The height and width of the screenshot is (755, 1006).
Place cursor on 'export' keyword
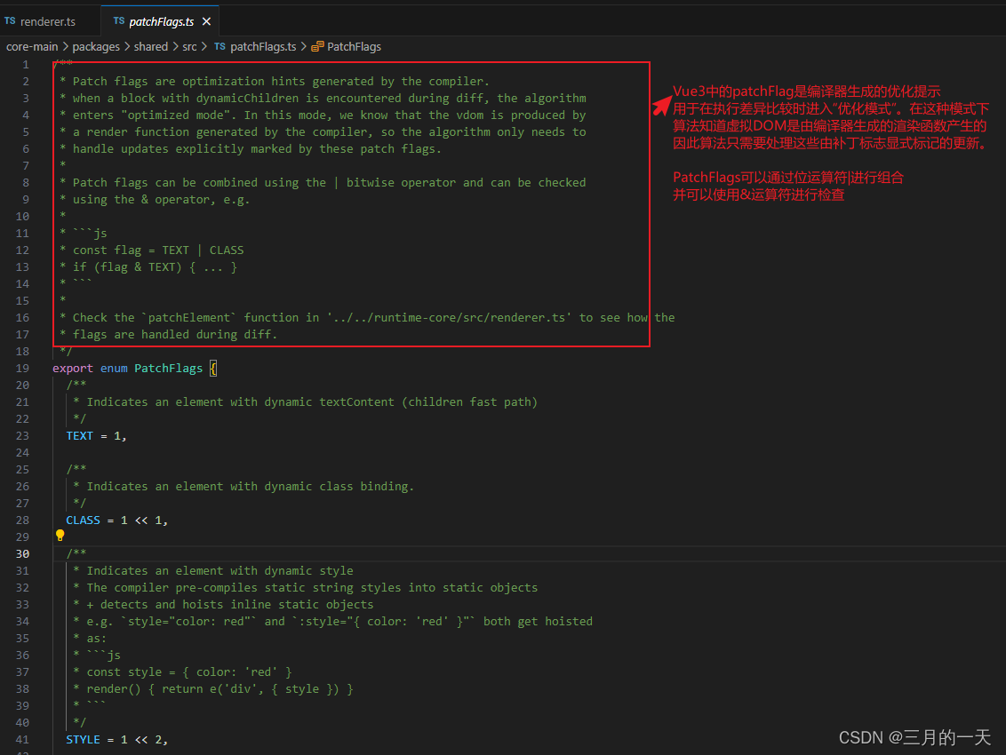(x=73, y=369)
